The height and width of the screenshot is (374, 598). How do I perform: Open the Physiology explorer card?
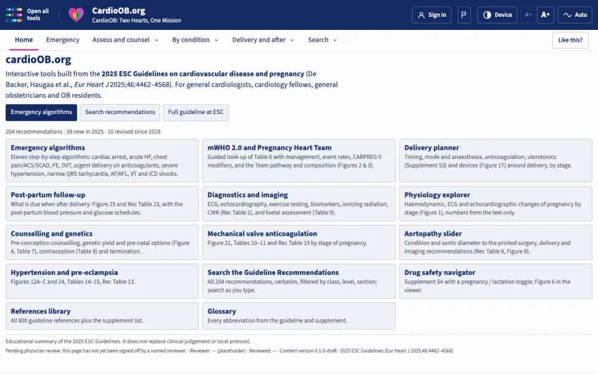click(x=496, y=203)
